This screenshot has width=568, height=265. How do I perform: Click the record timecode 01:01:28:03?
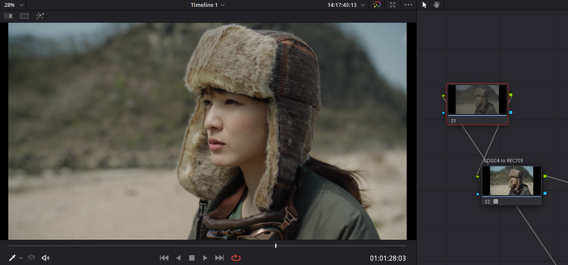point(388,258)
